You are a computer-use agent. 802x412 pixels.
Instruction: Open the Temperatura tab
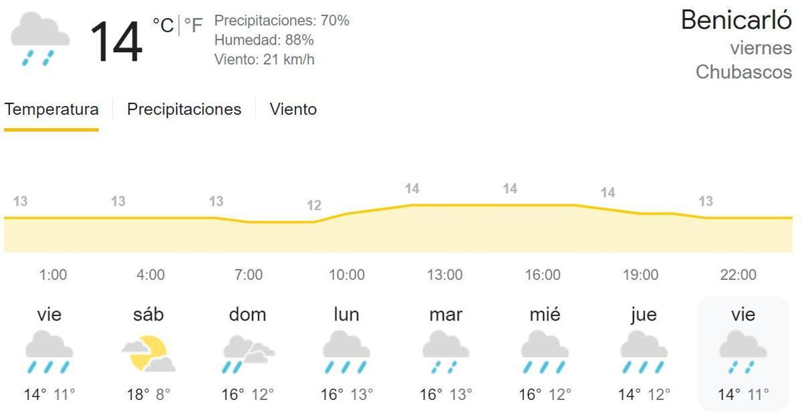click(51, 110)
